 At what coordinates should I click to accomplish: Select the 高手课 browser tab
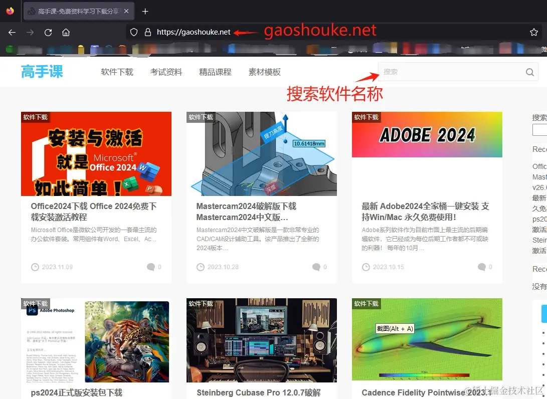(x=79, y=11)
